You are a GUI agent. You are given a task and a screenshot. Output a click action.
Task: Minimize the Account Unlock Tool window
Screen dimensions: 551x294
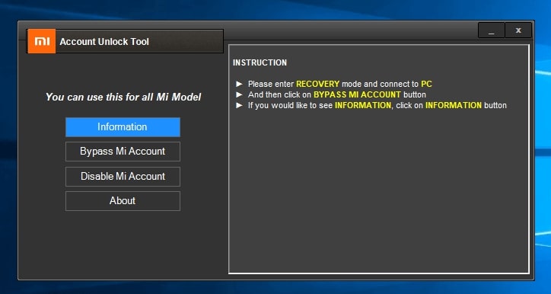point(492,30)
